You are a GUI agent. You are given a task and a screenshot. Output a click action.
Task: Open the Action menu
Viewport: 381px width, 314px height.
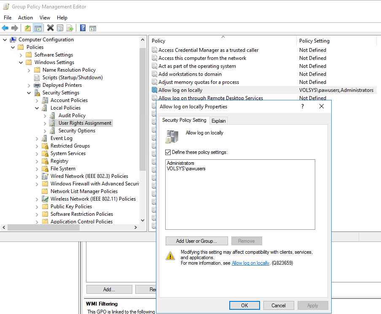pos(25,17)
